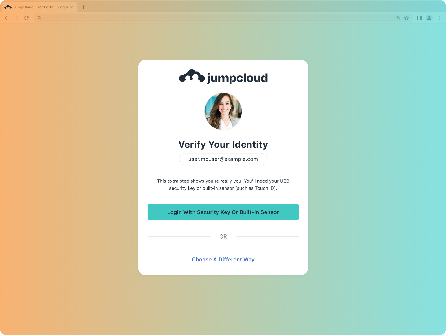Open the browser profile avatar icon
The height and width of the screenshot is (335, 446).
(429, 18)
